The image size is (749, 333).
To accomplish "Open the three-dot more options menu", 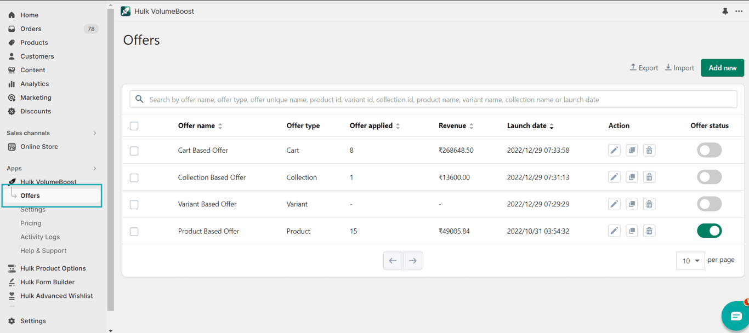I will click(x=739, y=11).
